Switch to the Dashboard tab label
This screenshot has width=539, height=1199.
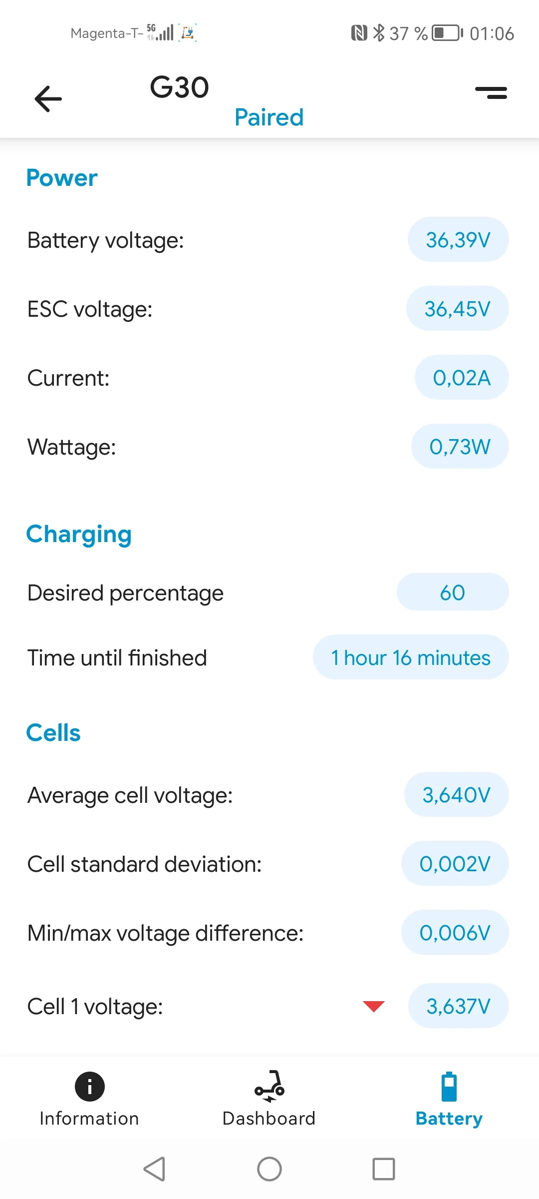[269, 1119]
